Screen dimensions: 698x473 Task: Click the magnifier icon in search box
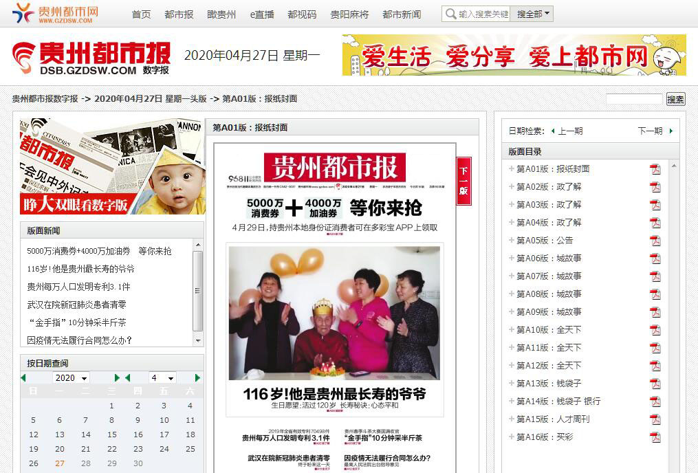450,14
